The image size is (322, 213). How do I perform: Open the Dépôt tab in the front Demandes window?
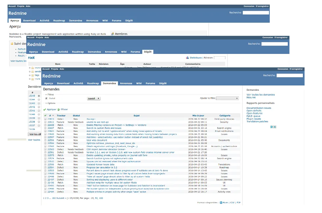(163, 83)
